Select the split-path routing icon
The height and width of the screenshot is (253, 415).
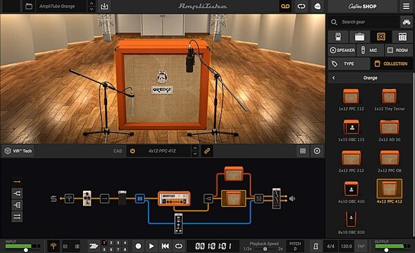pos(17,194)
